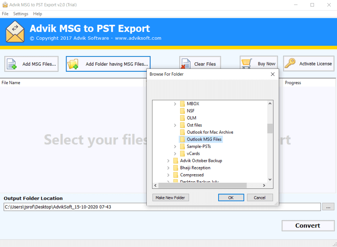Click the folder tree horizontal scrollbar thumb
Viewport: 337px width, 247px height.
coord(203,185)
